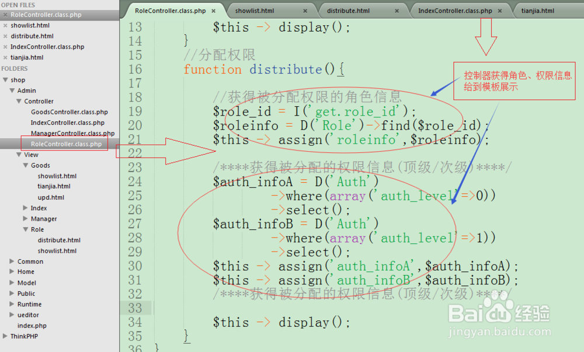Expand the Public folder
584x352 pixels.
click(x=12, y=293)
